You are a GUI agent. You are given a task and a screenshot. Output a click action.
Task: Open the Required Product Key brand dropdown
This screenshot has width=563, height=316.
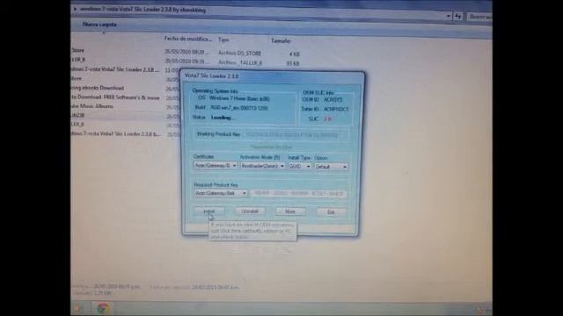221,193
